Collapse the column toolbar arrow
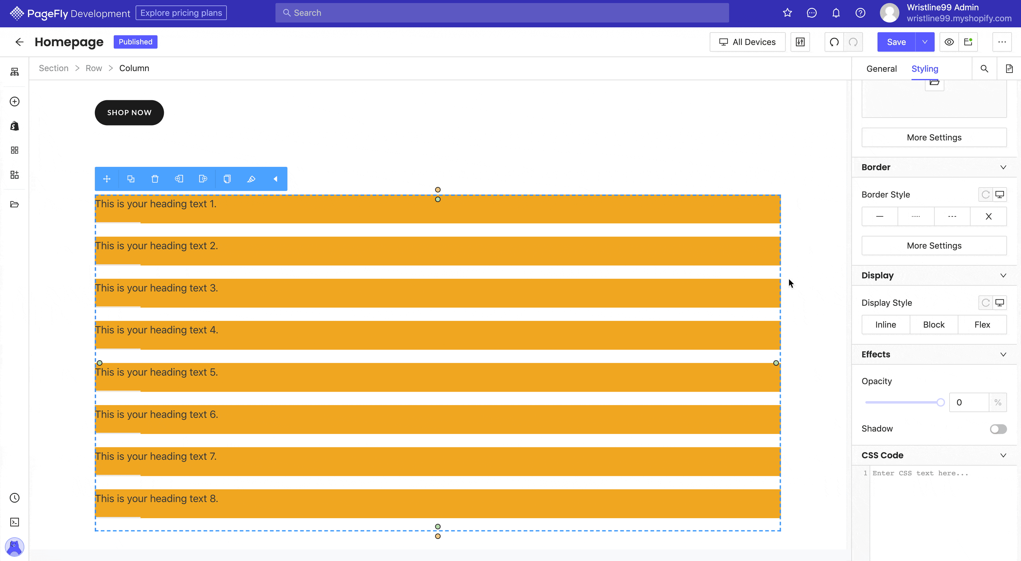The height and width of the screenshot is (561, 1021). (275, 179)
